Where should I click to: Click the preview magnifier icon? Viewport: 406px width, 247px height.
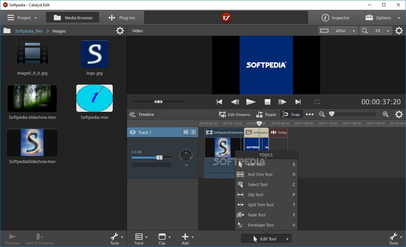[x=365, y=31]
